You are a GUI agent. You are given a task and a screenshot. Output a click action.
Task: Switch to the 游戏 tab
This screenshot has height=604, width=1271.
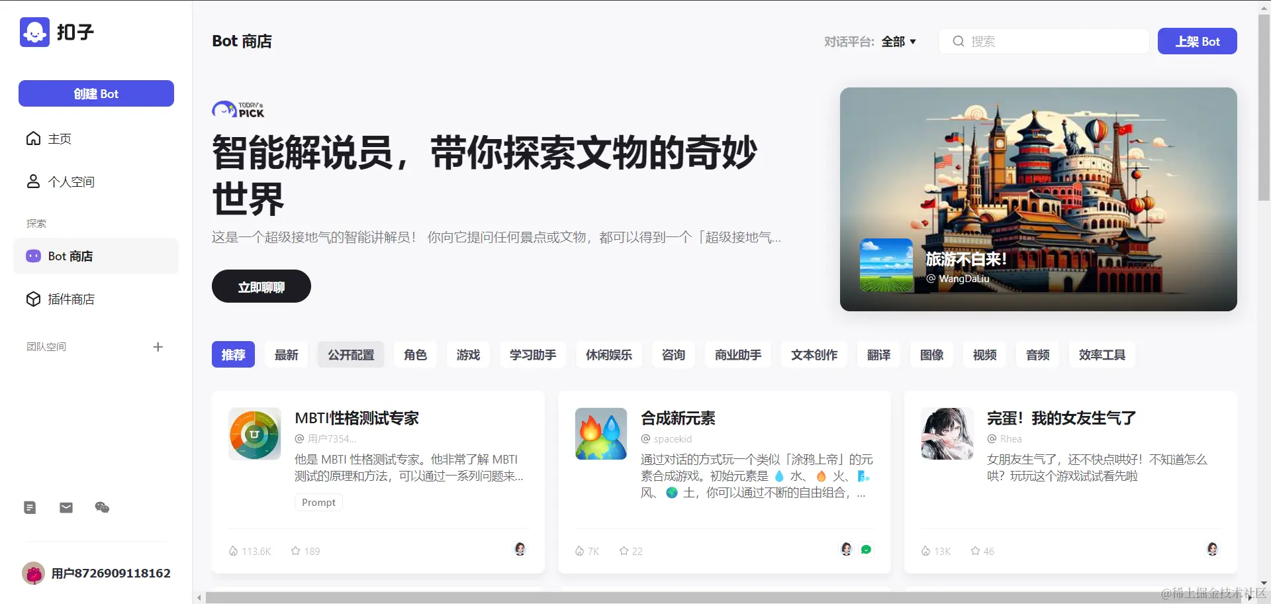pyautogui.click(x=469, y=355)
